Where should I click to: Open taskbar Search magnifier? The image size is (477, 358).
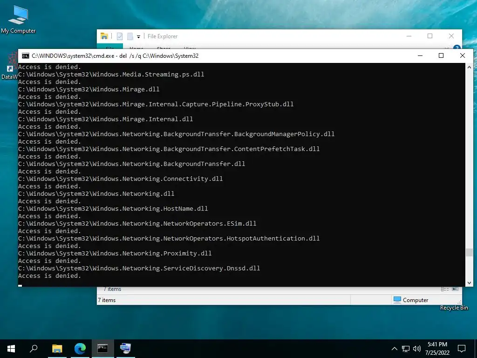(x=34, y=349)
